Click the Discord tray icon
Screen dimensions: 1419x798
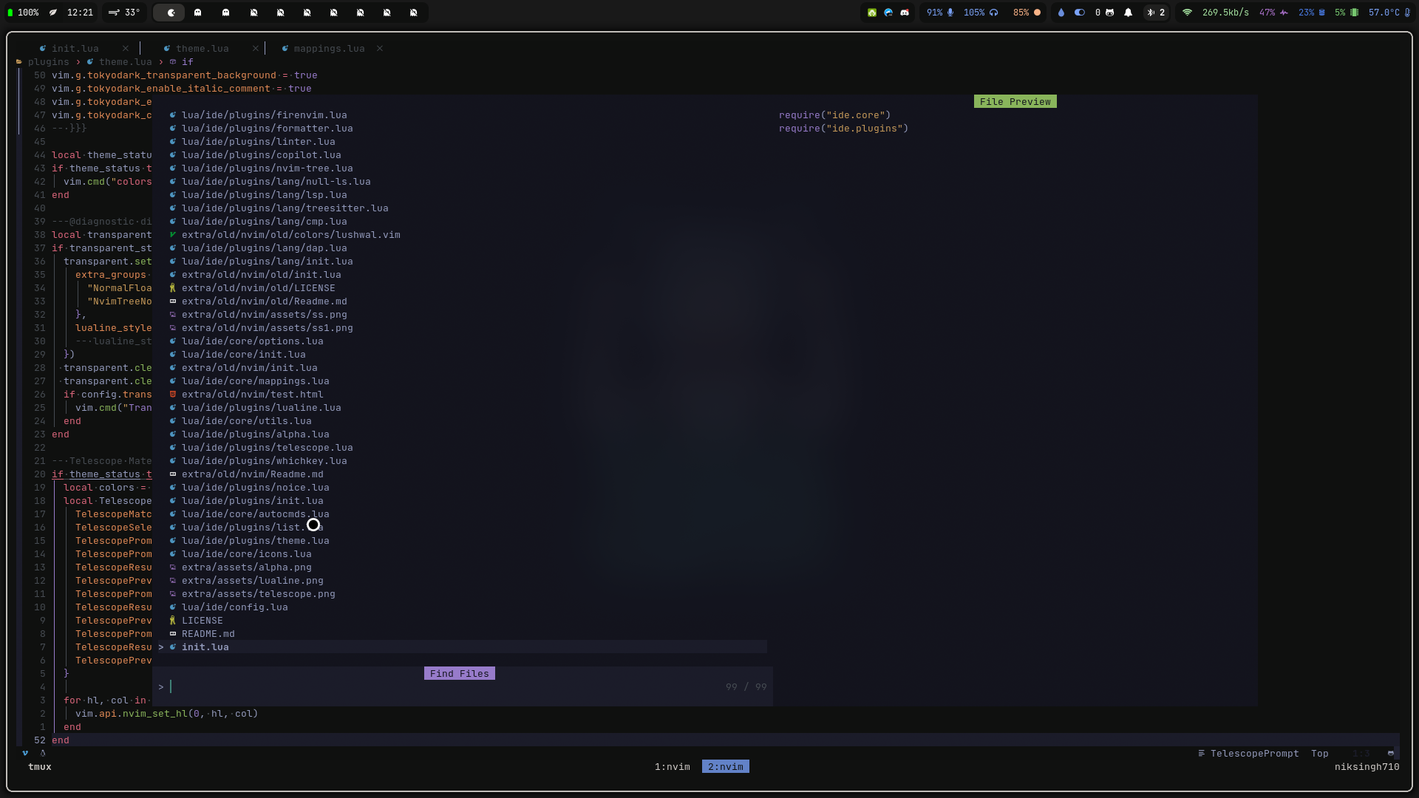[905, 13]
